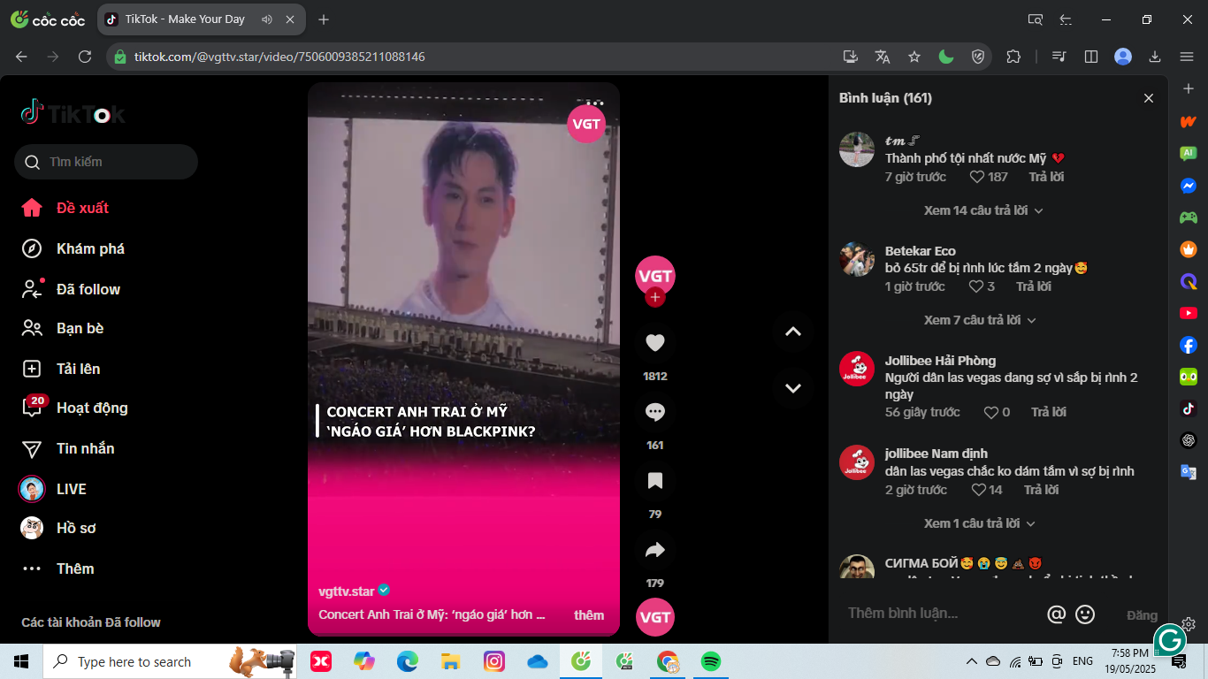Viewport: 1208px width, 679px height.
Task: Open the 'Khám phá' sidebar section
Action: click(90, 248)
